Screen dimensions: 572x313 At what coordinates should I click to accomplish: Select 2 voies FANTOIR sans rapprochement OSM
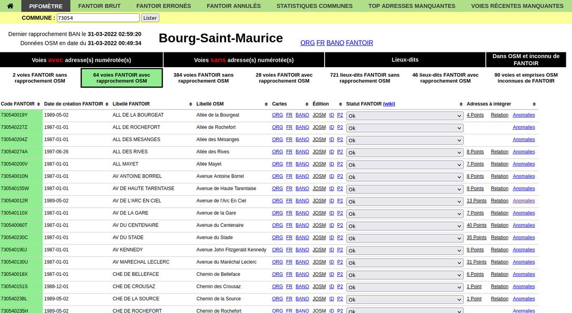click(x=40, y=78)
